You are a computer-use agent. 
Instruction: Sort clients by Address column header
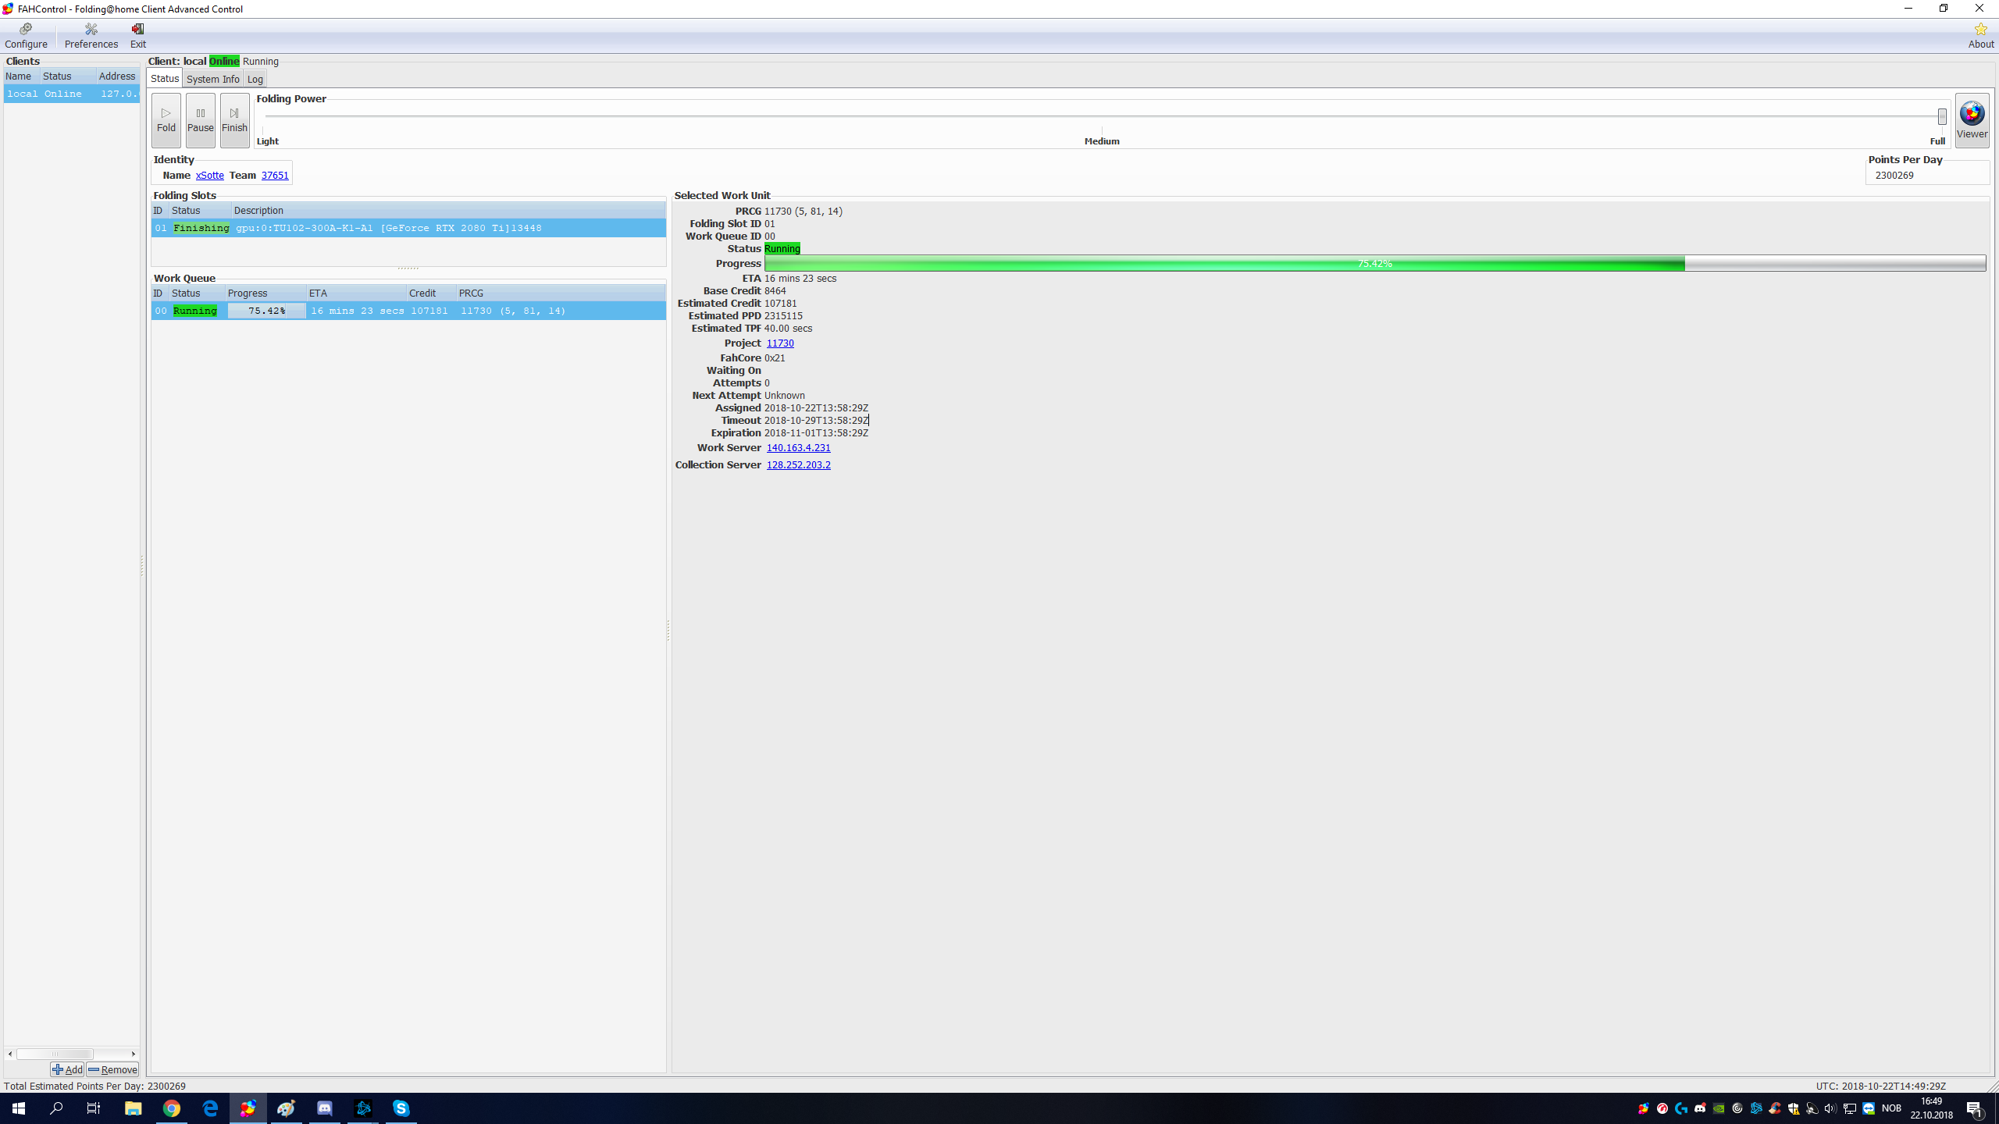(x=118, y=76)
